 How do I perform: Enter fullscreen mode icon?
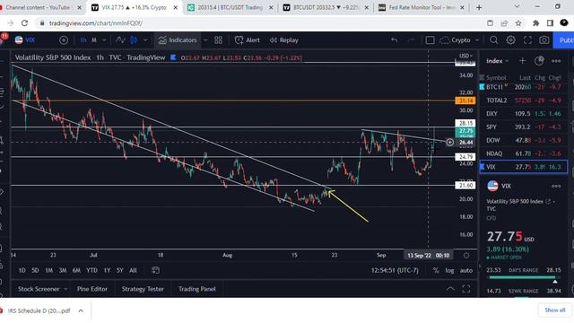coord(527,40)
